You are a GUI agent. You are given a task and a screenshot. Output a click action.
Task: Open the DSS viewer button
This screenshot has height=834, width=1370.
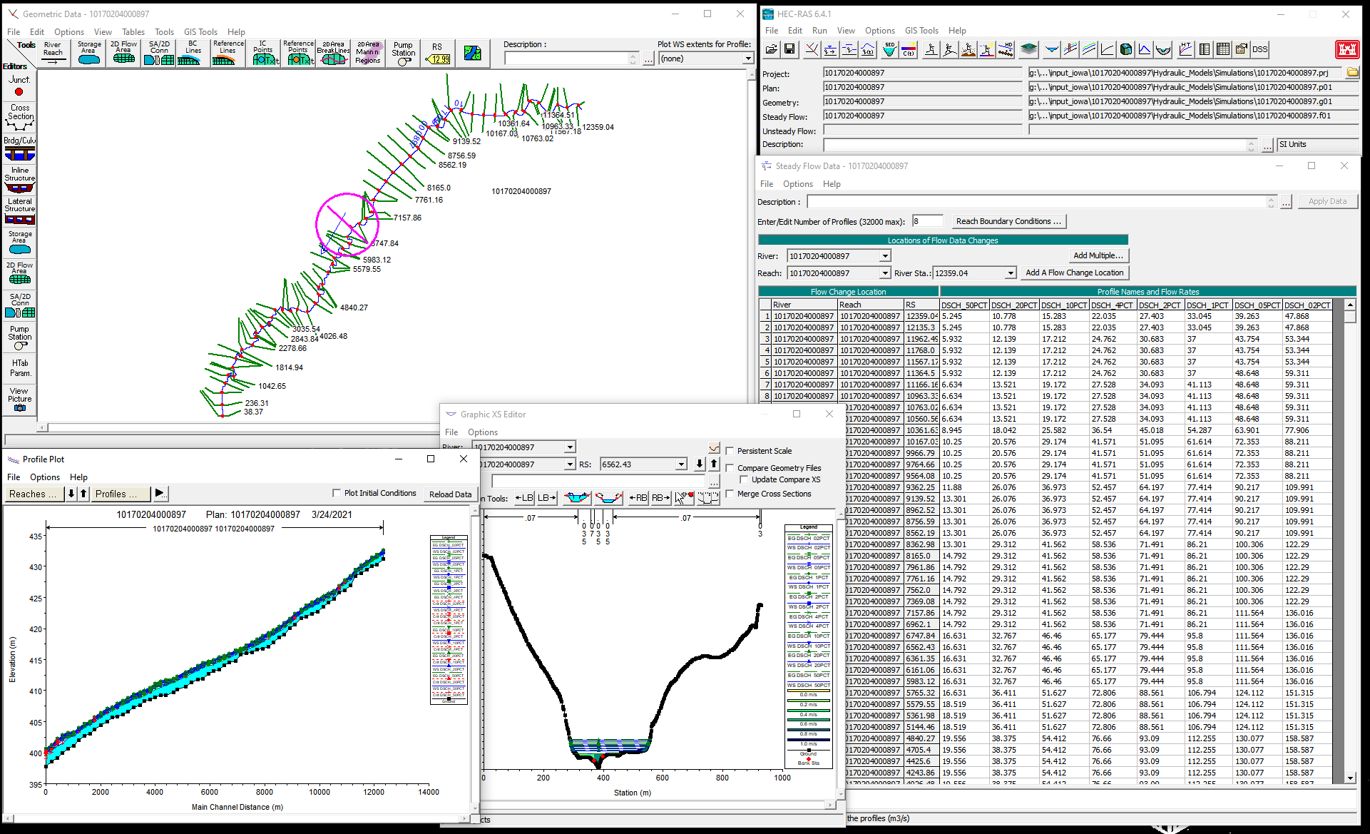click(1260, 49)
